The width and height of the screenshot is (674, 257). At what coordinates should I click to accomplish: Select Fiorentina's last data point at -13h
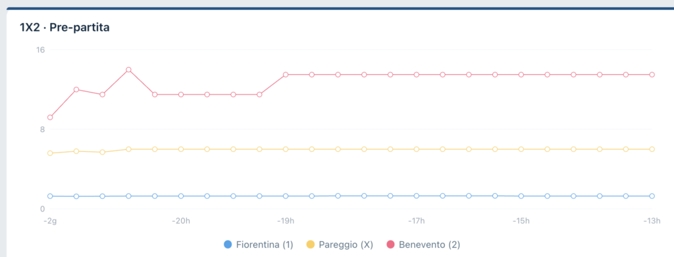click(x=652, y=196)
